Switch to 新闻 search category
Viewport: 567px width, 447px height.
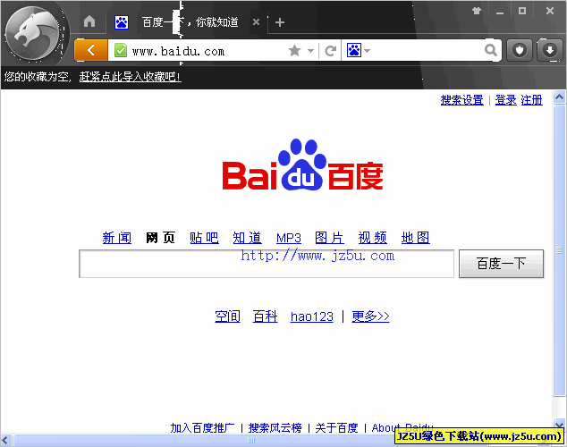(x=117, y=238)
